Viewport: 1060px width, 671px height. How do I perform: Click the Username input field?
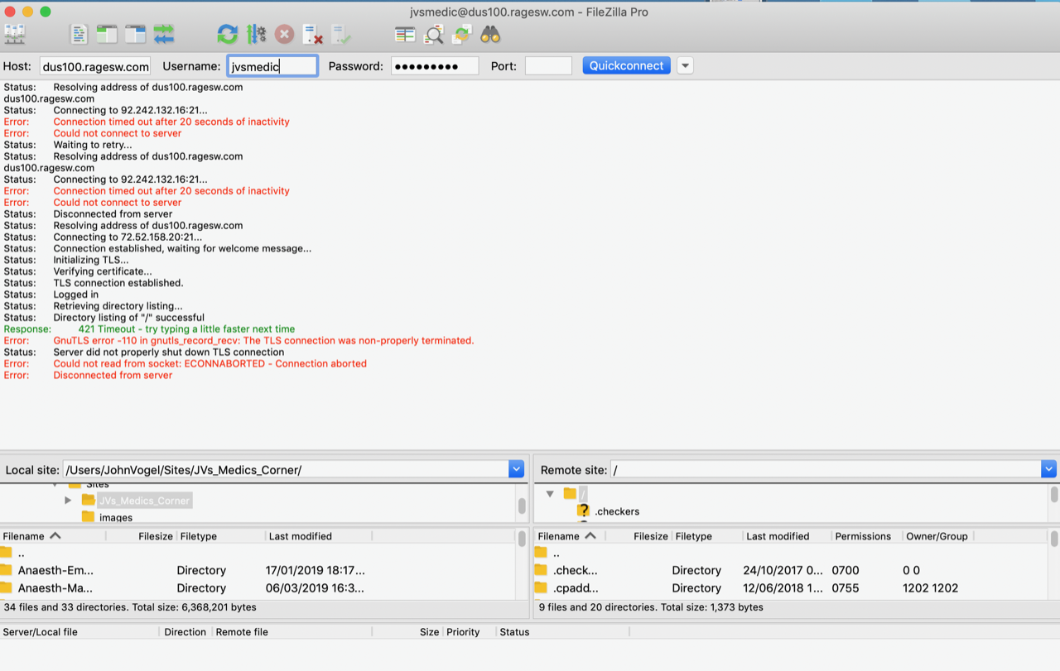272,66
